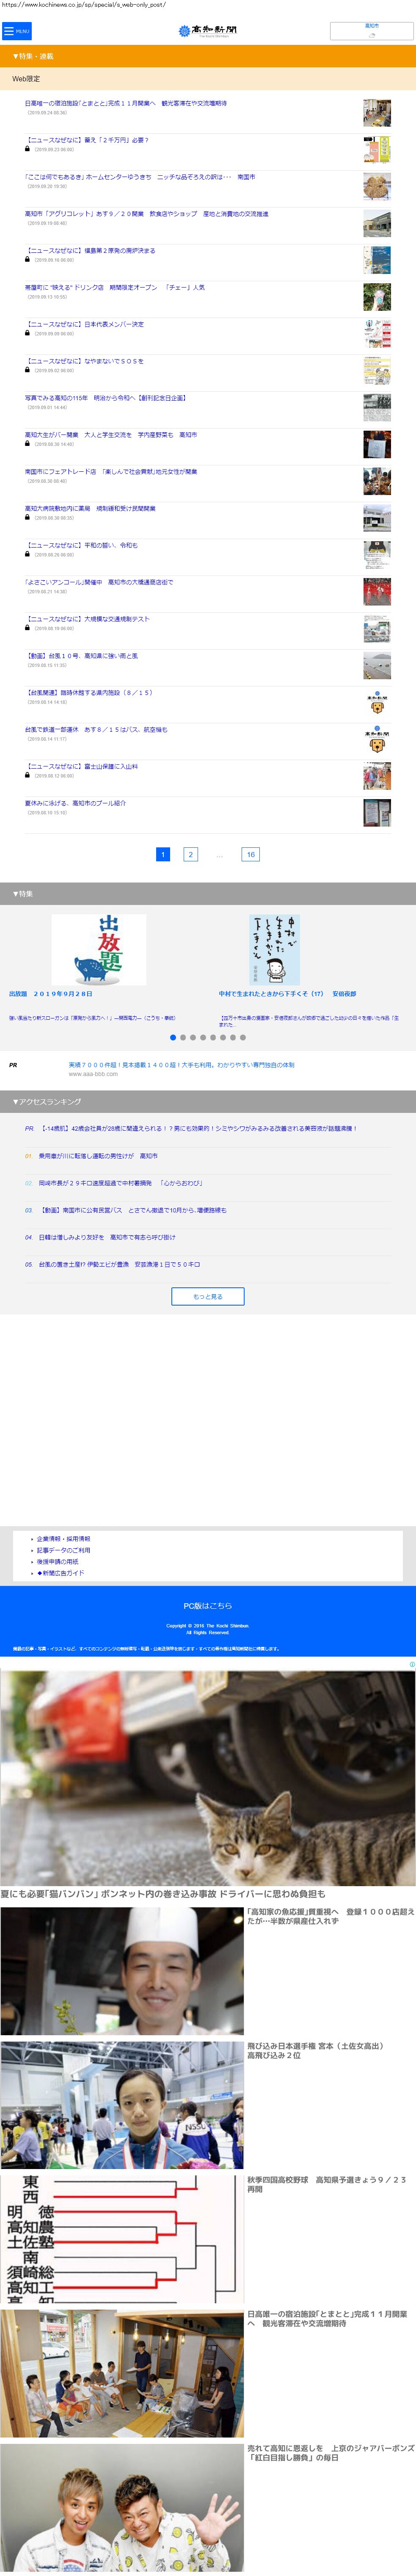Open article 写真でみる高知の115年

(x=105, y=398)
